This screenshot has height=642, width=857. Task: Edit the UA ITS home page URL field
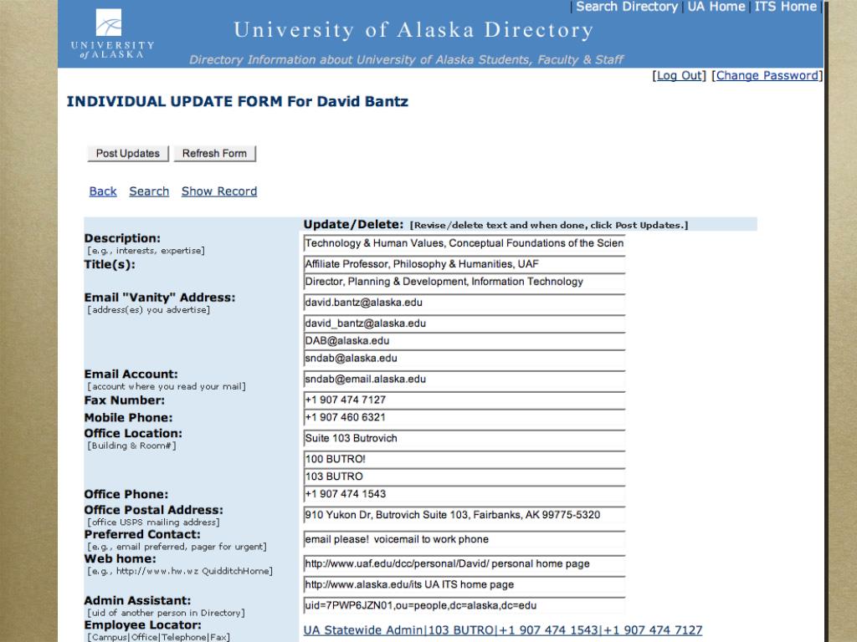pyautogui.click(x=464, y=584)
